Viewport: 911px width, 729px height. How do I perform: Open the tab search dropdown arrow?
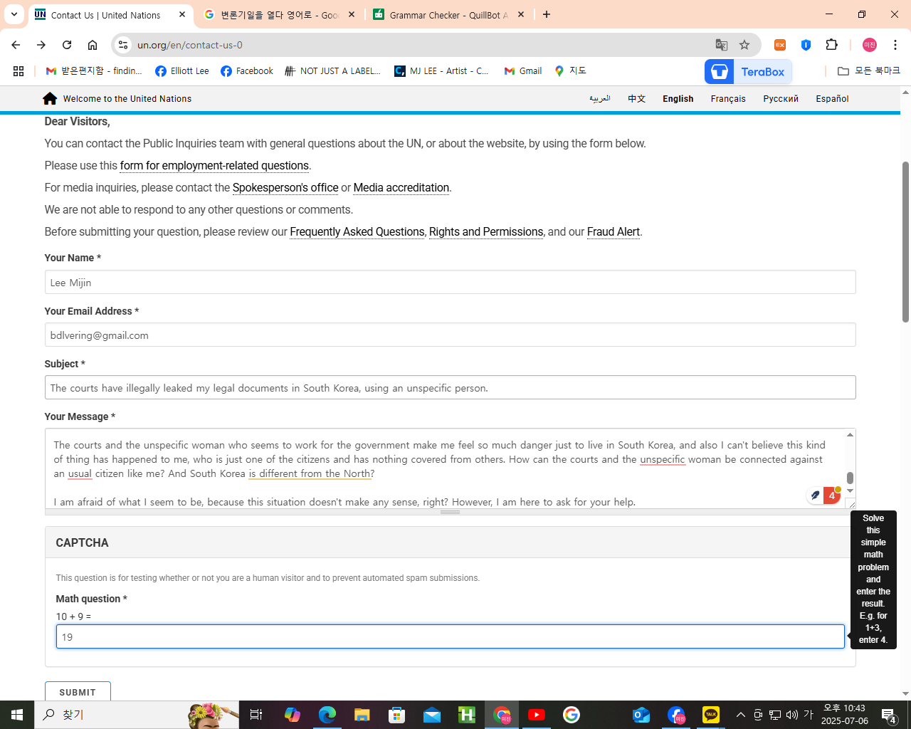tap(14, 14)
